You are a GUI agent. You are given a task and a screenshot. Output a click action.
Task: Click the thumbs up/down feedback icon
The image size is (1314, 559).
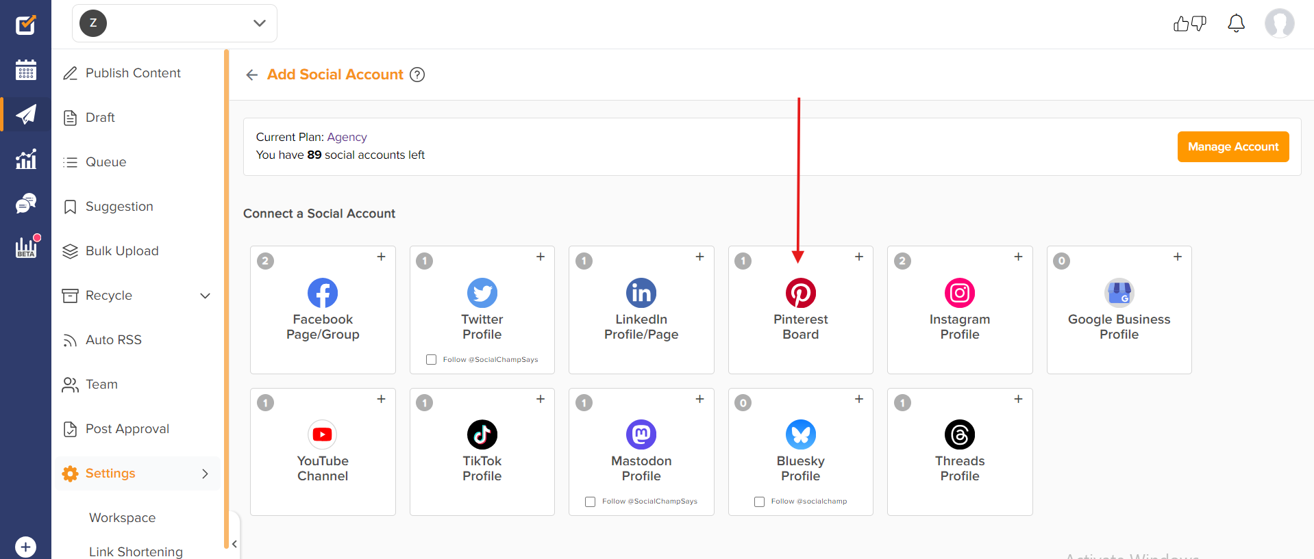pyautogui.click(x=1189, y=24)
